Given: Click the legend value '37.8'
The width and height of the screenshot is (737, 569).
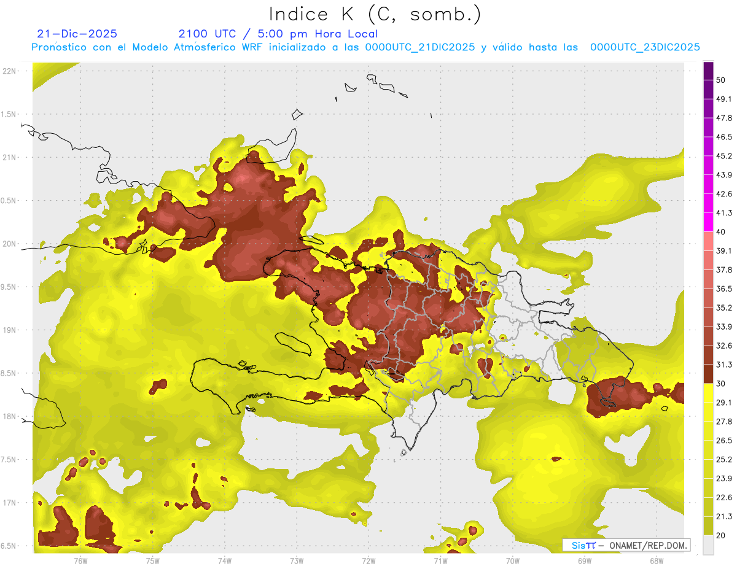Looking at the screenshot, I should (724, 269).
